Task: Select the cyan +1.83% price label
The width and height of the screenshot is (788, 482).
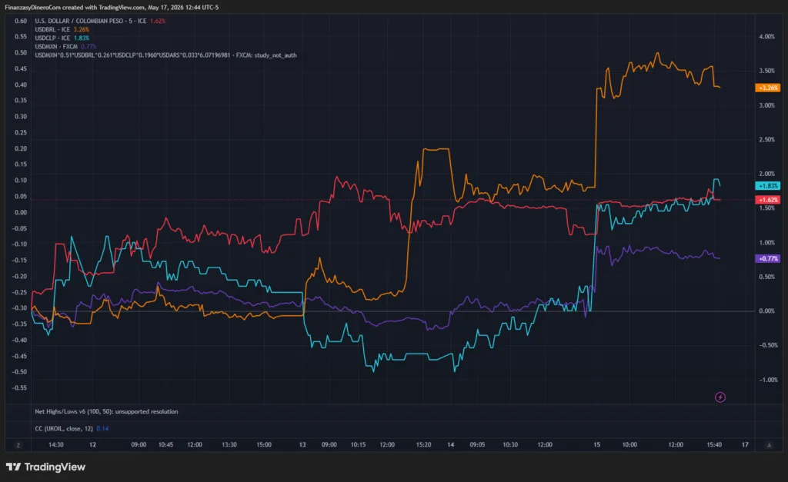Action: click(767, 186)
